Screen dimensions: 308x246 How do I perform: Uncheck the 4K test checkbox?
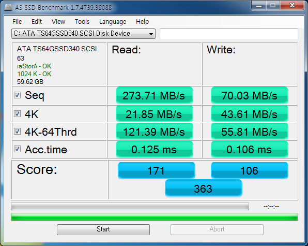17,114
